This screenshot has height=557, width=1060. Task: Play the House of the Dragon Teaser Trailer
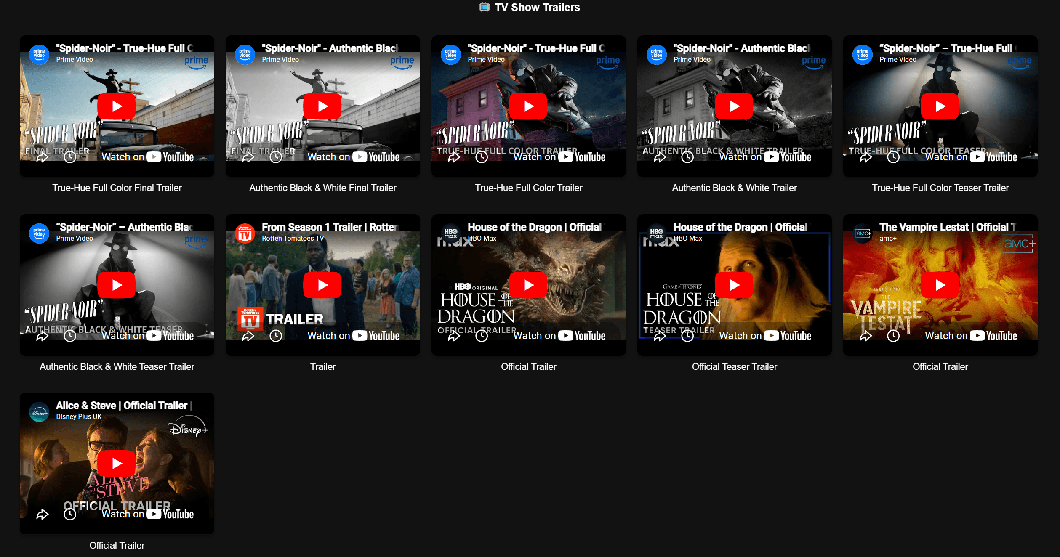734,285
